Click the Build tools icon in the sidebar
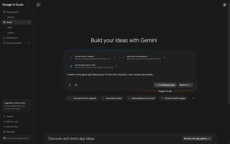 coord(4,22)
